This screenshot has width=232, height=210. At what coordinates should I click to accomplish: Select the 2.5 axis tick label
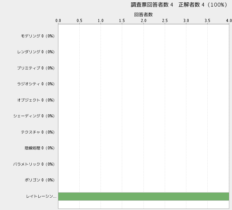165,20
